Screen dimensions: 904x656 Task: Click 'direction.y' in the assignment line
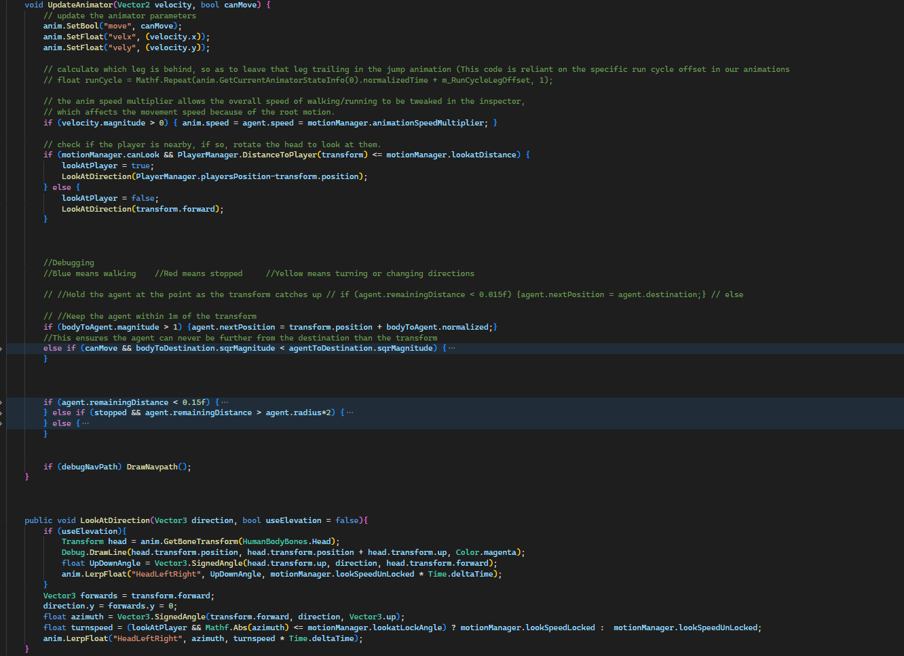coord(69,606)
